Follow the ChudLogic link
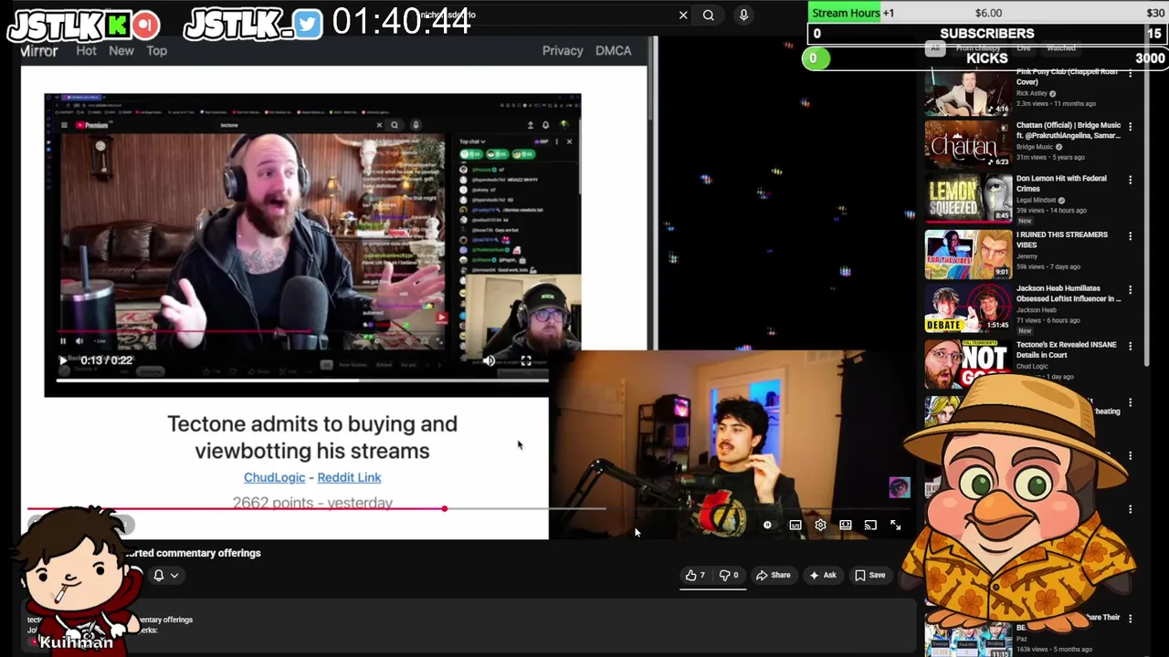Screen dimensions: 1169x657 [274, 477]
